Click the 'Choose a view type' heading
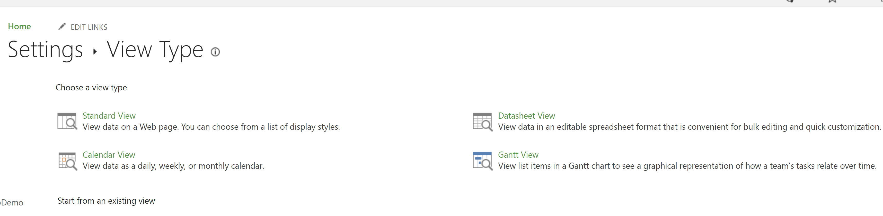Screen dimensions: 883x216 point(91,88)
